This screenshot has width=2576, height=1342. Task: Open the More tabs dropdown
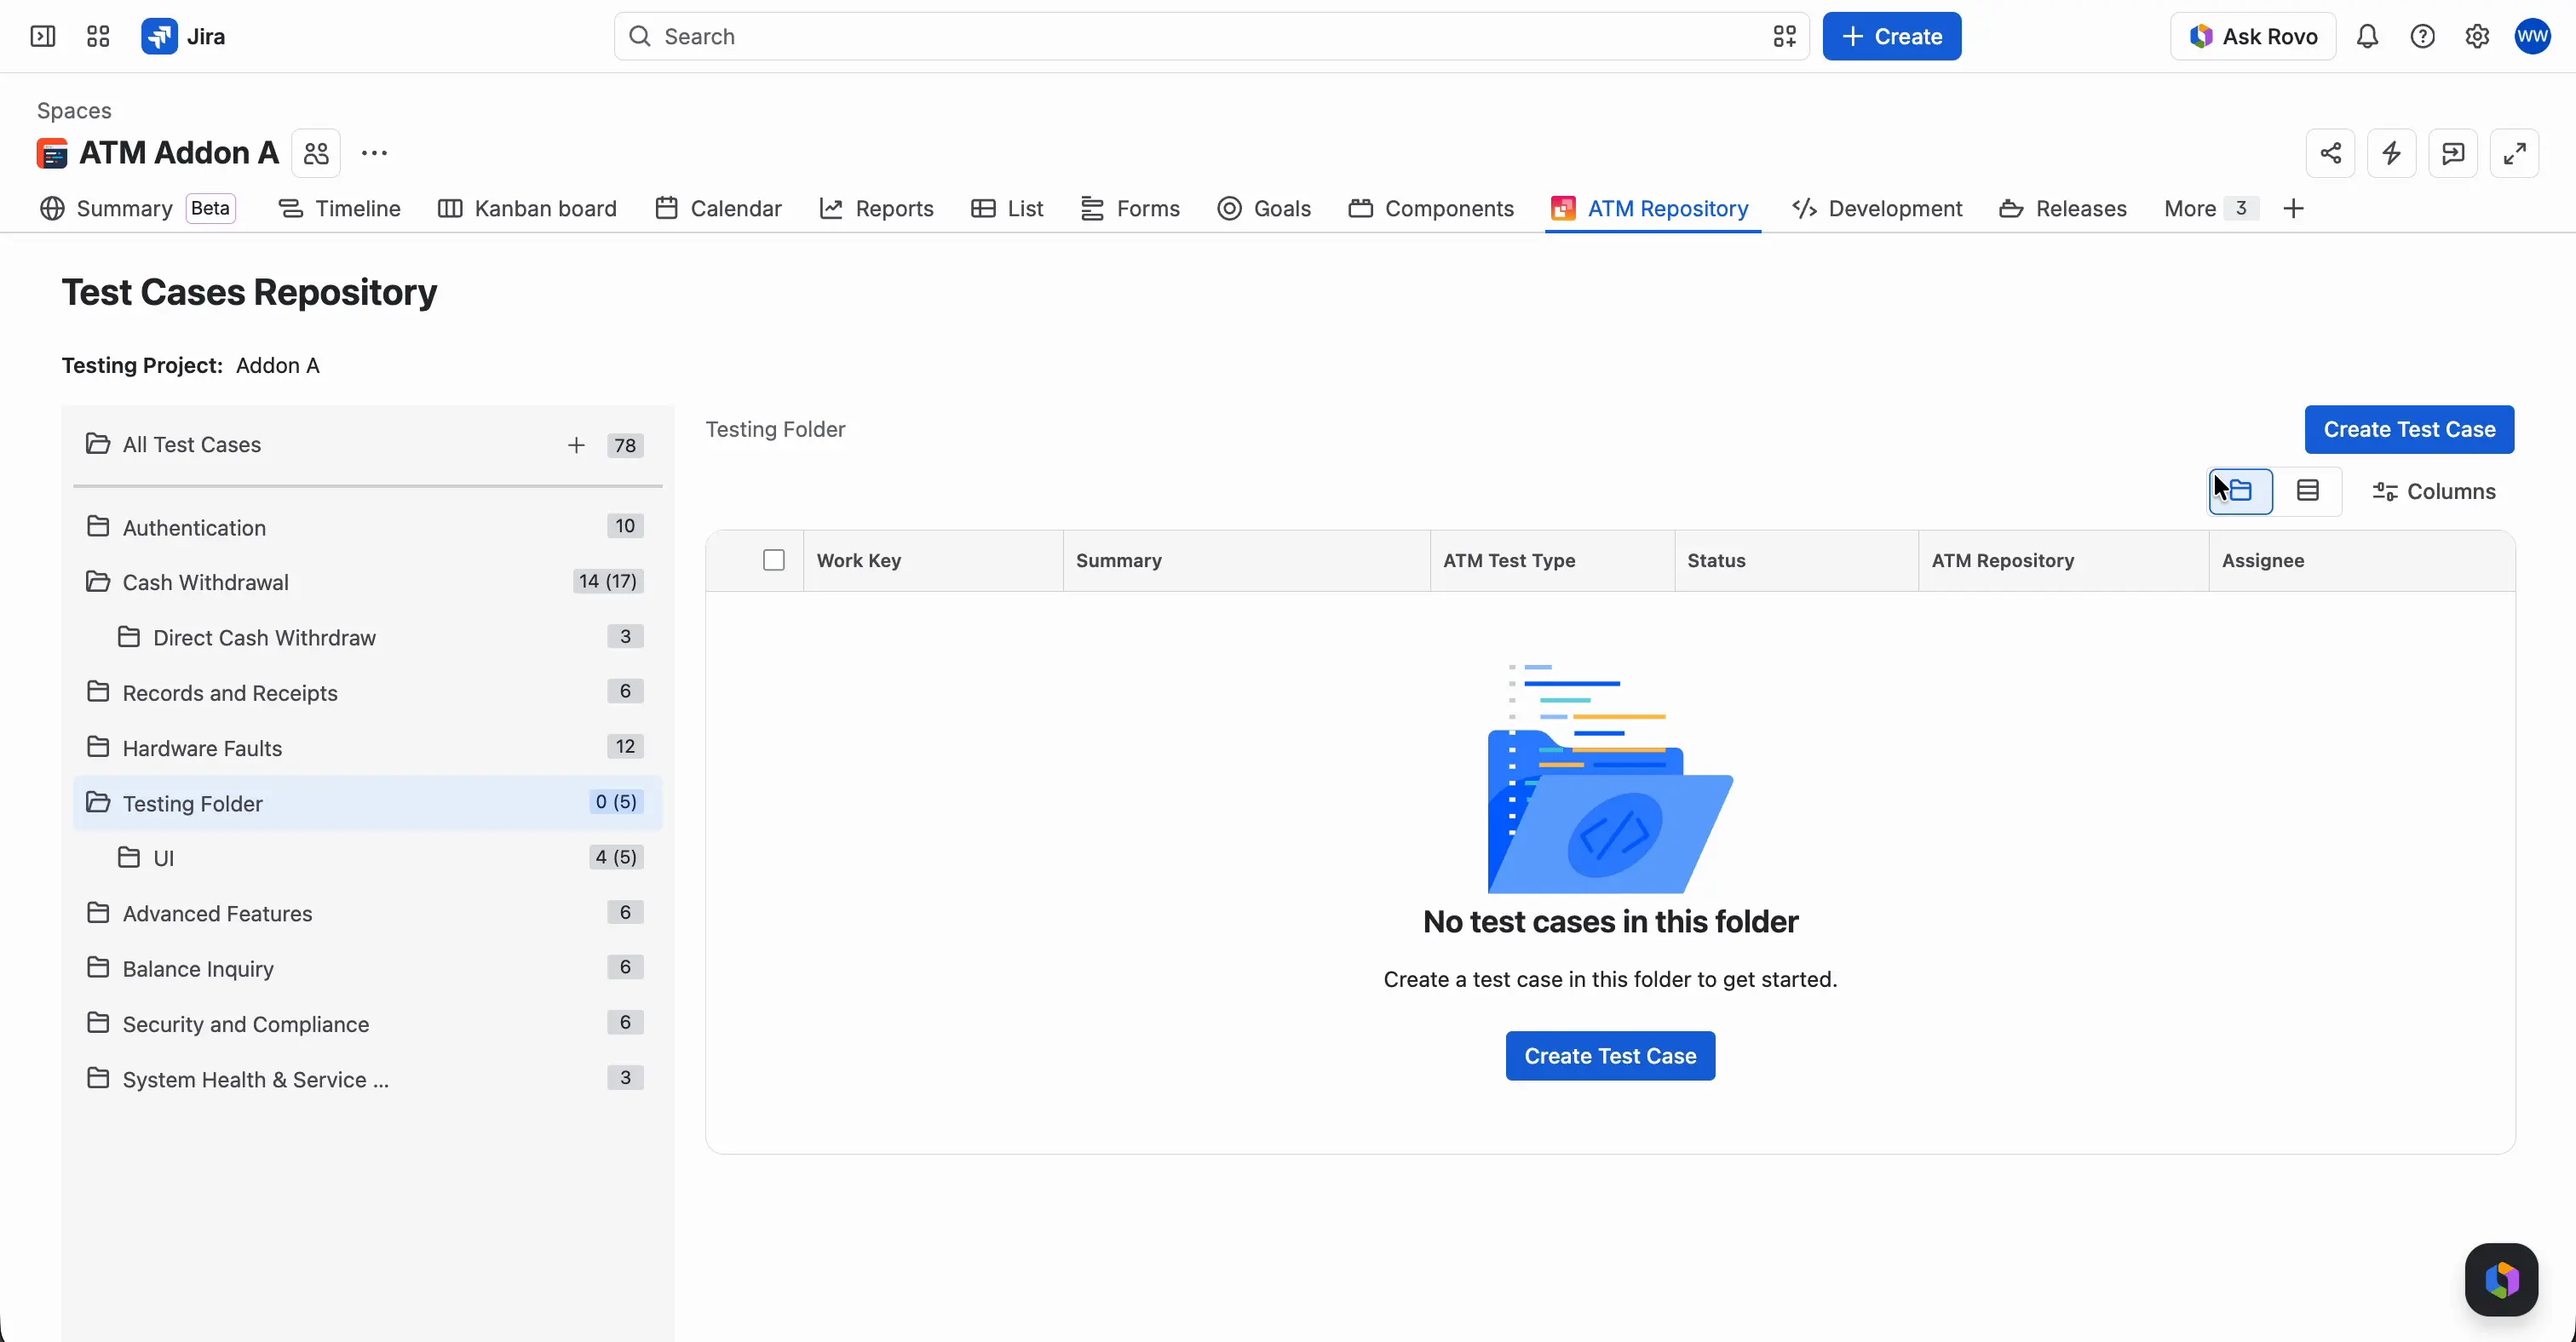point(2210,208)
